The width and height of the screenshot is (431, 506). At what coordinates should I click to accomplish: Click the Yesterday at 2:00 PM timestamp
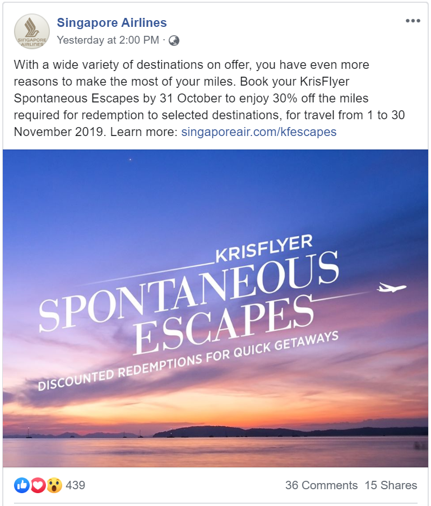click(108, 40)
